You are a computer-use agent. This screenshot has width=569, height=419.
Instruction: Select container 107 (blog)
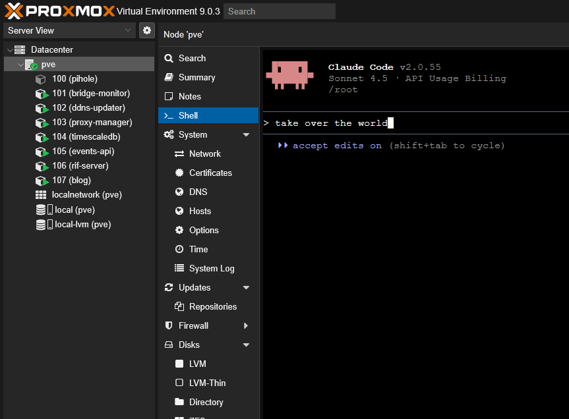(x=71, y=180)
